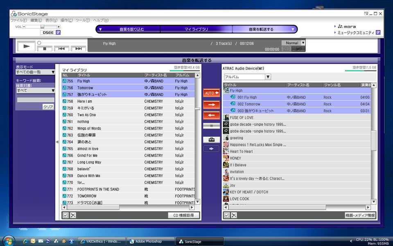The height and width of the screenshot is (246, 393).
Task: Click device list vertical scrollbar up arrow
Action: [x=374, y=85]
